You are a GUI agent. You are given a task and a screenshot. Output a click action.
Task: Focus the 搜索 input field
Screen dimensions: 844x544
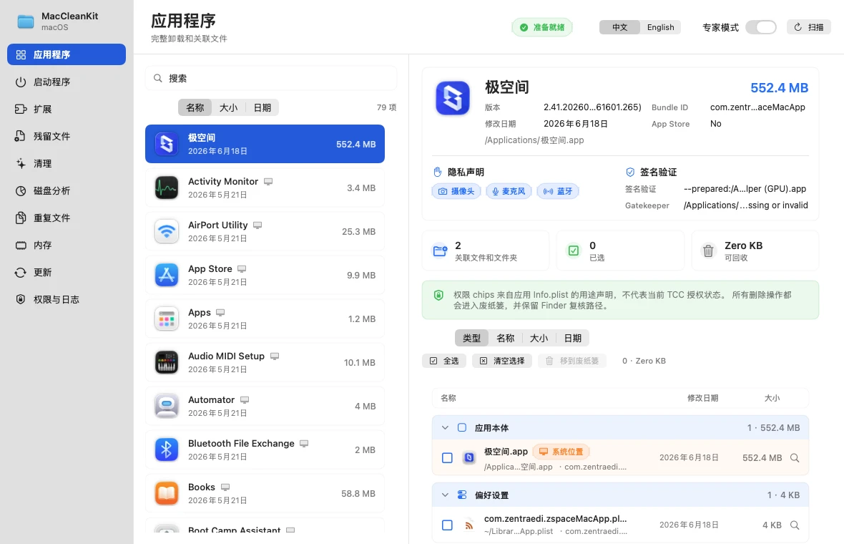pyautogui.click(x=271, y=78)
